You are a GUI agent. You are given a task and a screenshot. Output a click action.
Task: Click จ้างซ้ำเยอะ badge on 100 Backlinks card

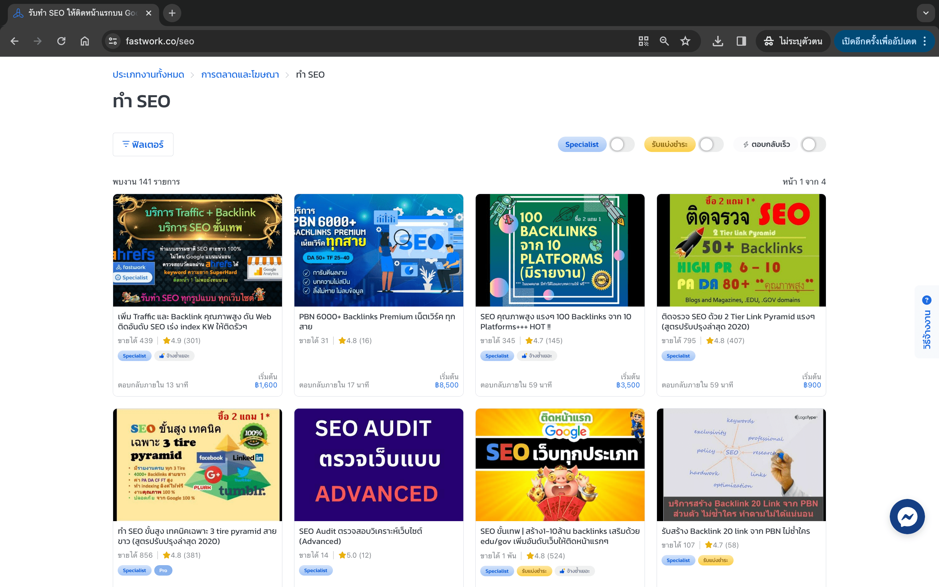537,355
